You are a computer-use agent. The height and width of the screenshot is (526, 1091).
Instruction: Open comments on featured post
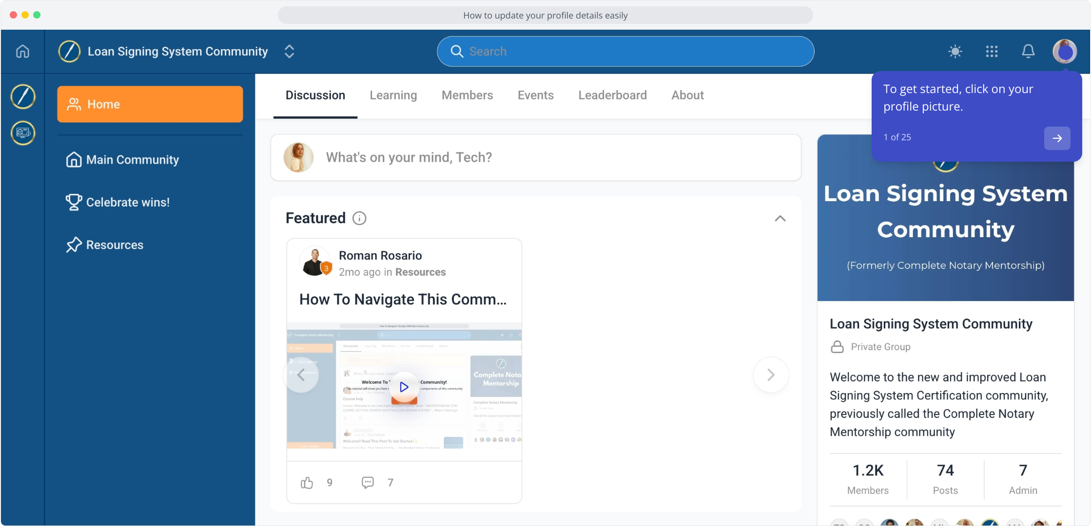click(368, 483)
